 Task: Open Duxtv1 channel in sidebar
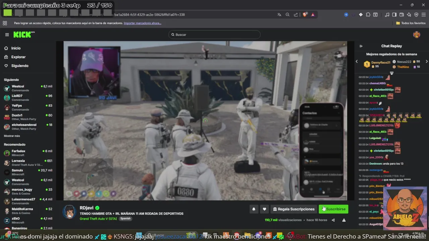pyautogui.click(x=28, y=117)
